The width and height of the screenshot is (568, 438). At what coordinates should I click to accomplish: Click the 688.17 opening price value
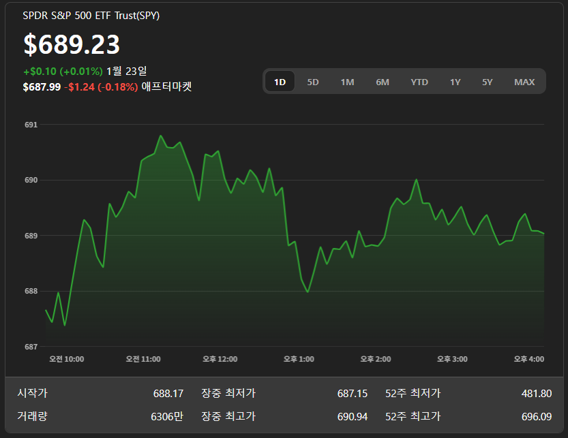click(168, 394)
